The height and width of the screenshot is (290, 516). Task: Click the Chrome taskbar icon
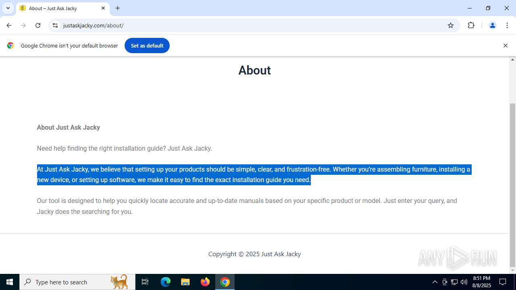(225, 282)
